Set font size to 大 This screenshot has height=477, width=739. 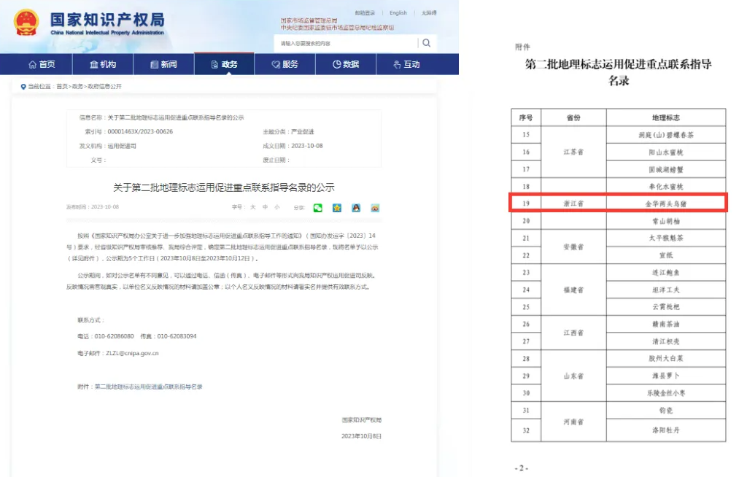[x=253, y=207]
